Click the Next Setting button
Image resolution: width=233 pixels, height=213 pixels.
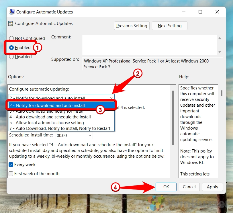click(x=170, y=26)
